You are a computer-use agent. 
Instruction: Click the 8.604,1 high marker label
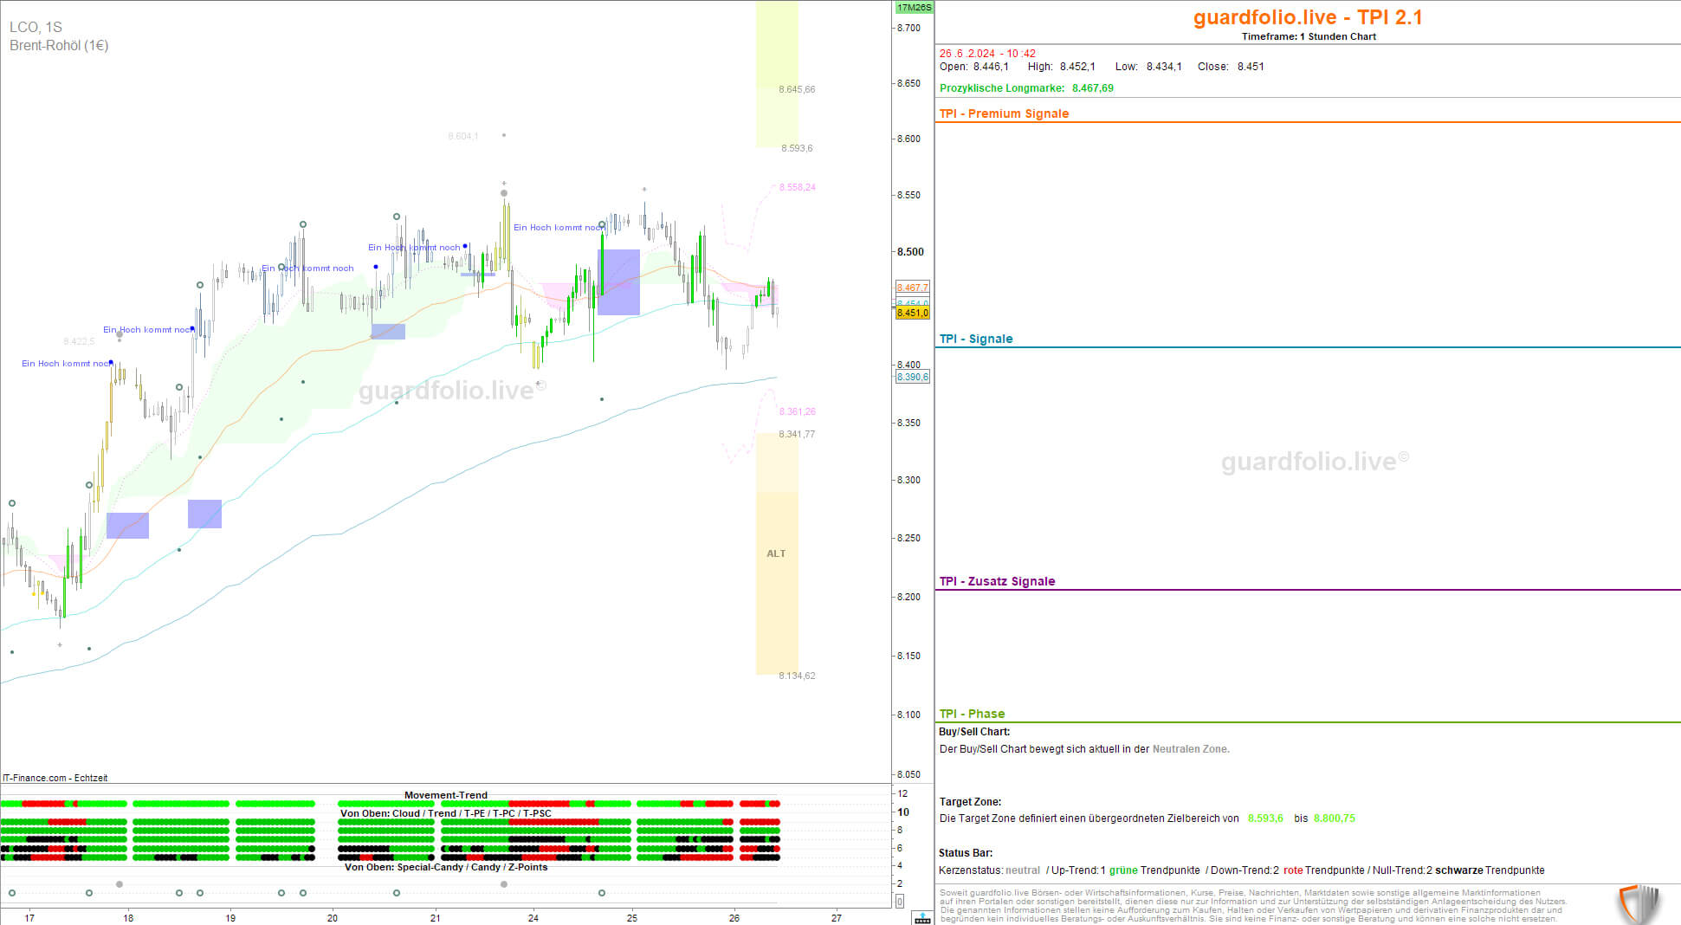tap(463, 136)
